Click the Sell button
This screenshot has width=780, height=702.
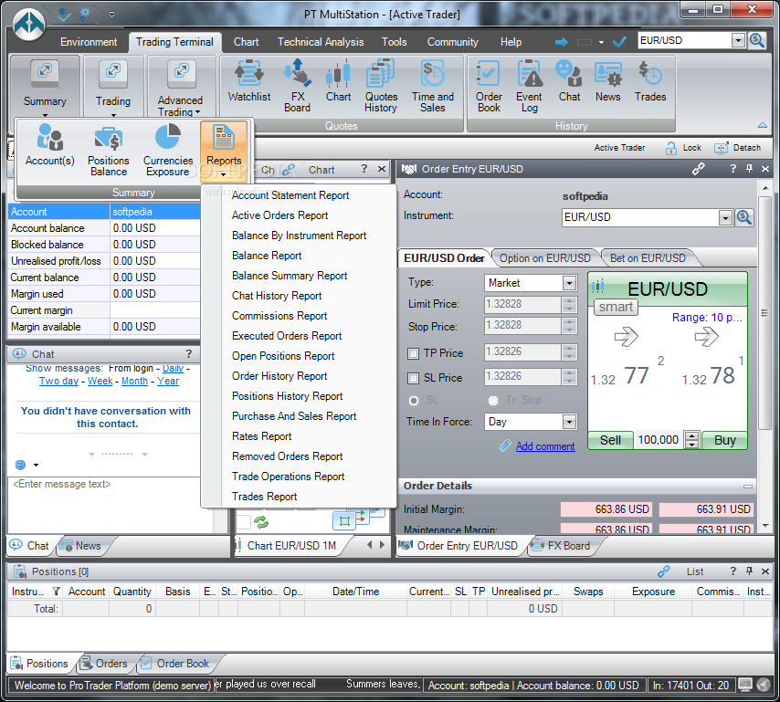(610, 440)
